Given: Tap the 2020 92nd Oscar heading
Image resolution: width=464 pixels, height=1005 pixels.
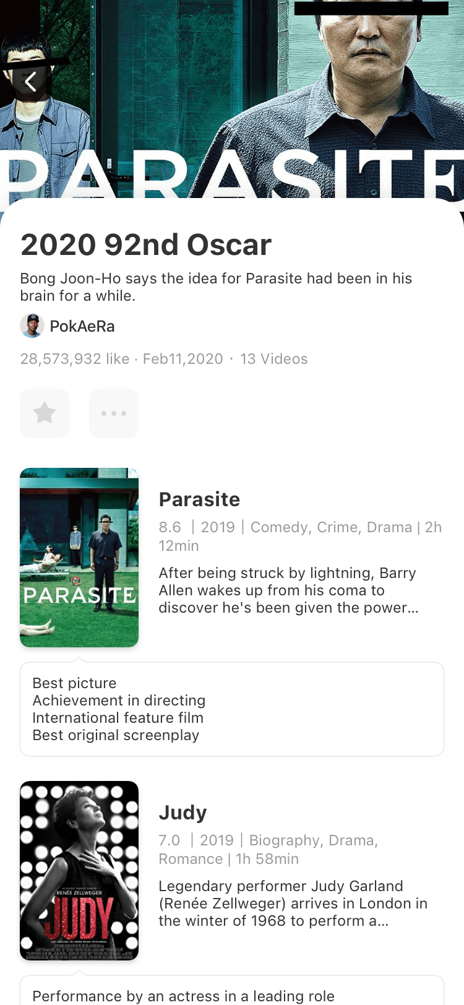Looking at the screenshot, I should [x=146, y=245].
